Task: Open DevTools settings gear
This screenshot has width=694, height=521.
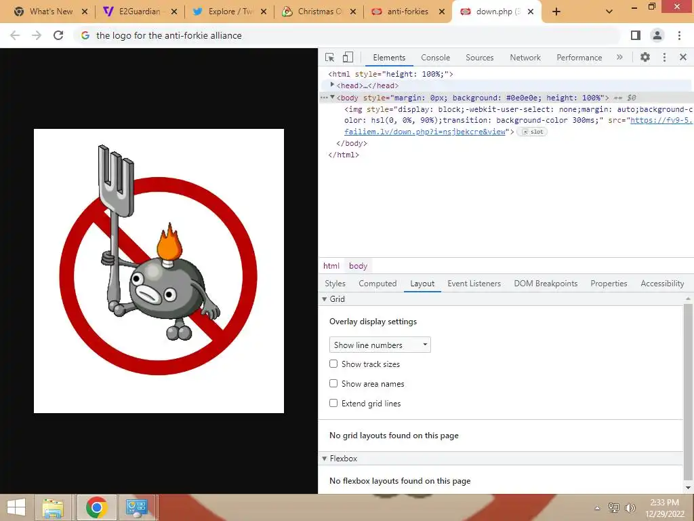Action: pos(645,57)
